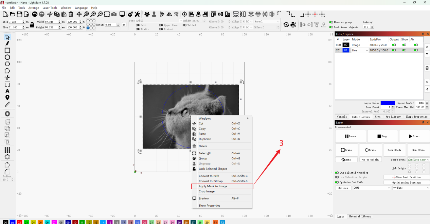Select the Draw Ellipse tool

click(x=7, y=57)
